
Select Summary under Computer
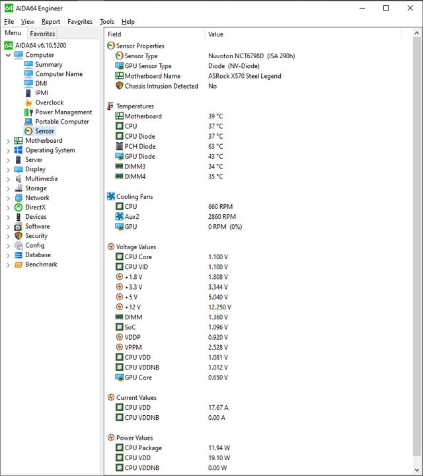(x=48, y=64)
